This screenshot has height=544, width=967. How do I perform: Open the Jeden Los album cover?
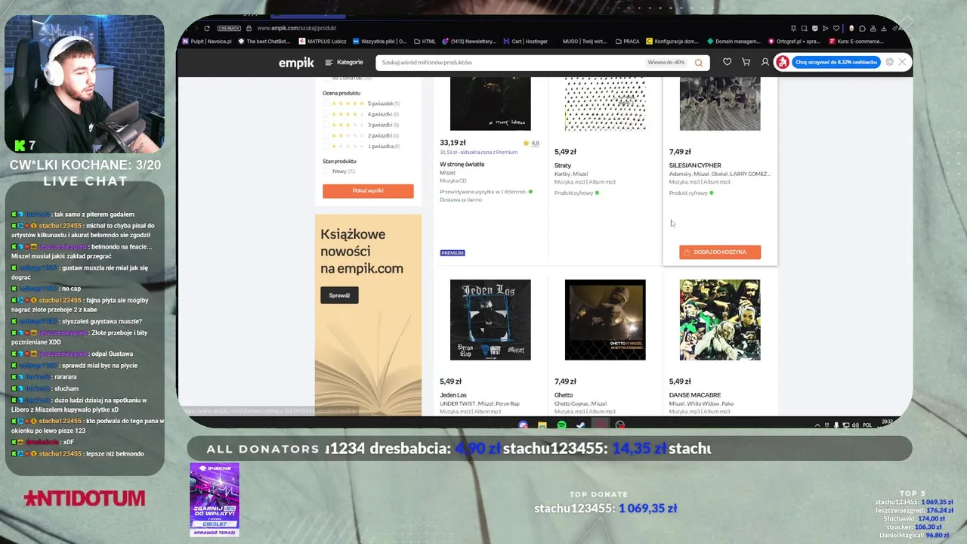[x=490, y=320]
